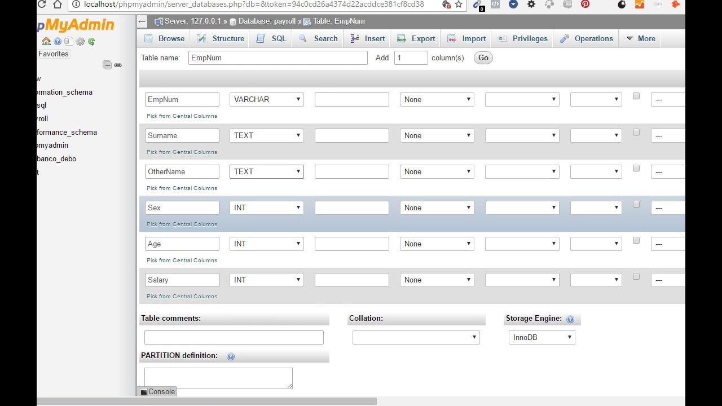Click the PARTITION definition help icon

coord(230,356)
